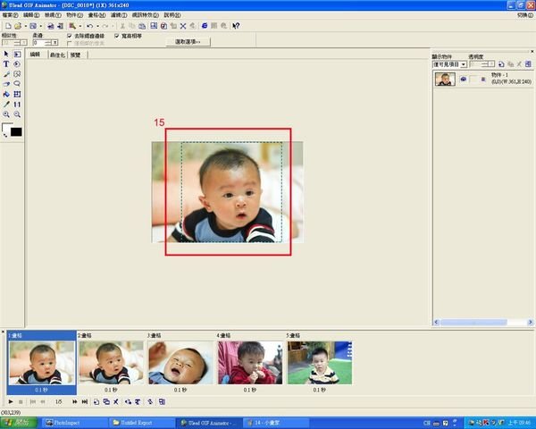Click the context help arrow-question icon
536x429 pixels.
tap(236, 26)
